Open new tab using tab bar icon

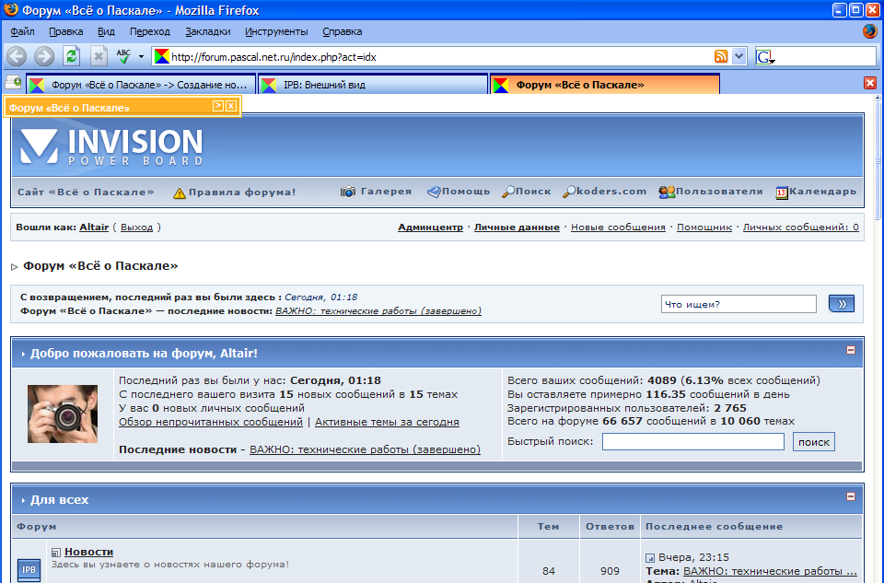pyautogui.click(x=13, y=83)
